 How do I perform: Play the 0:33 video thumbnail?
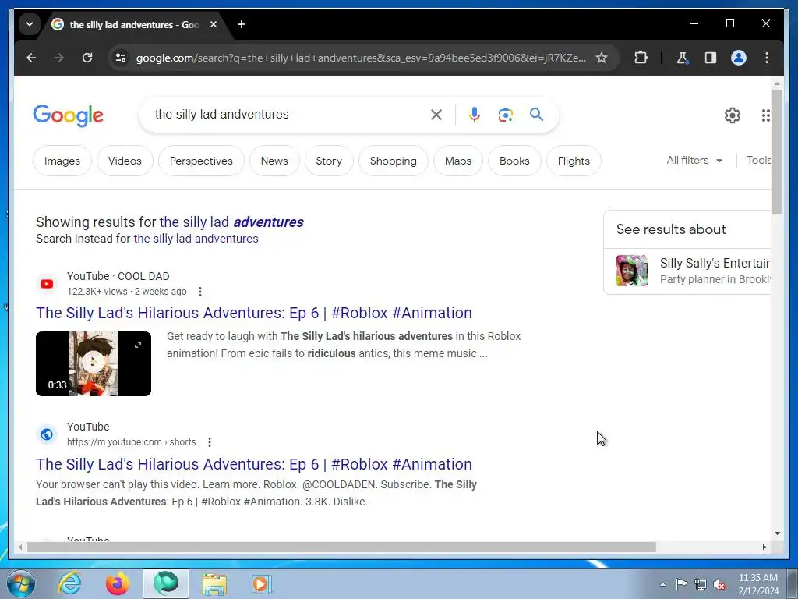94,363
